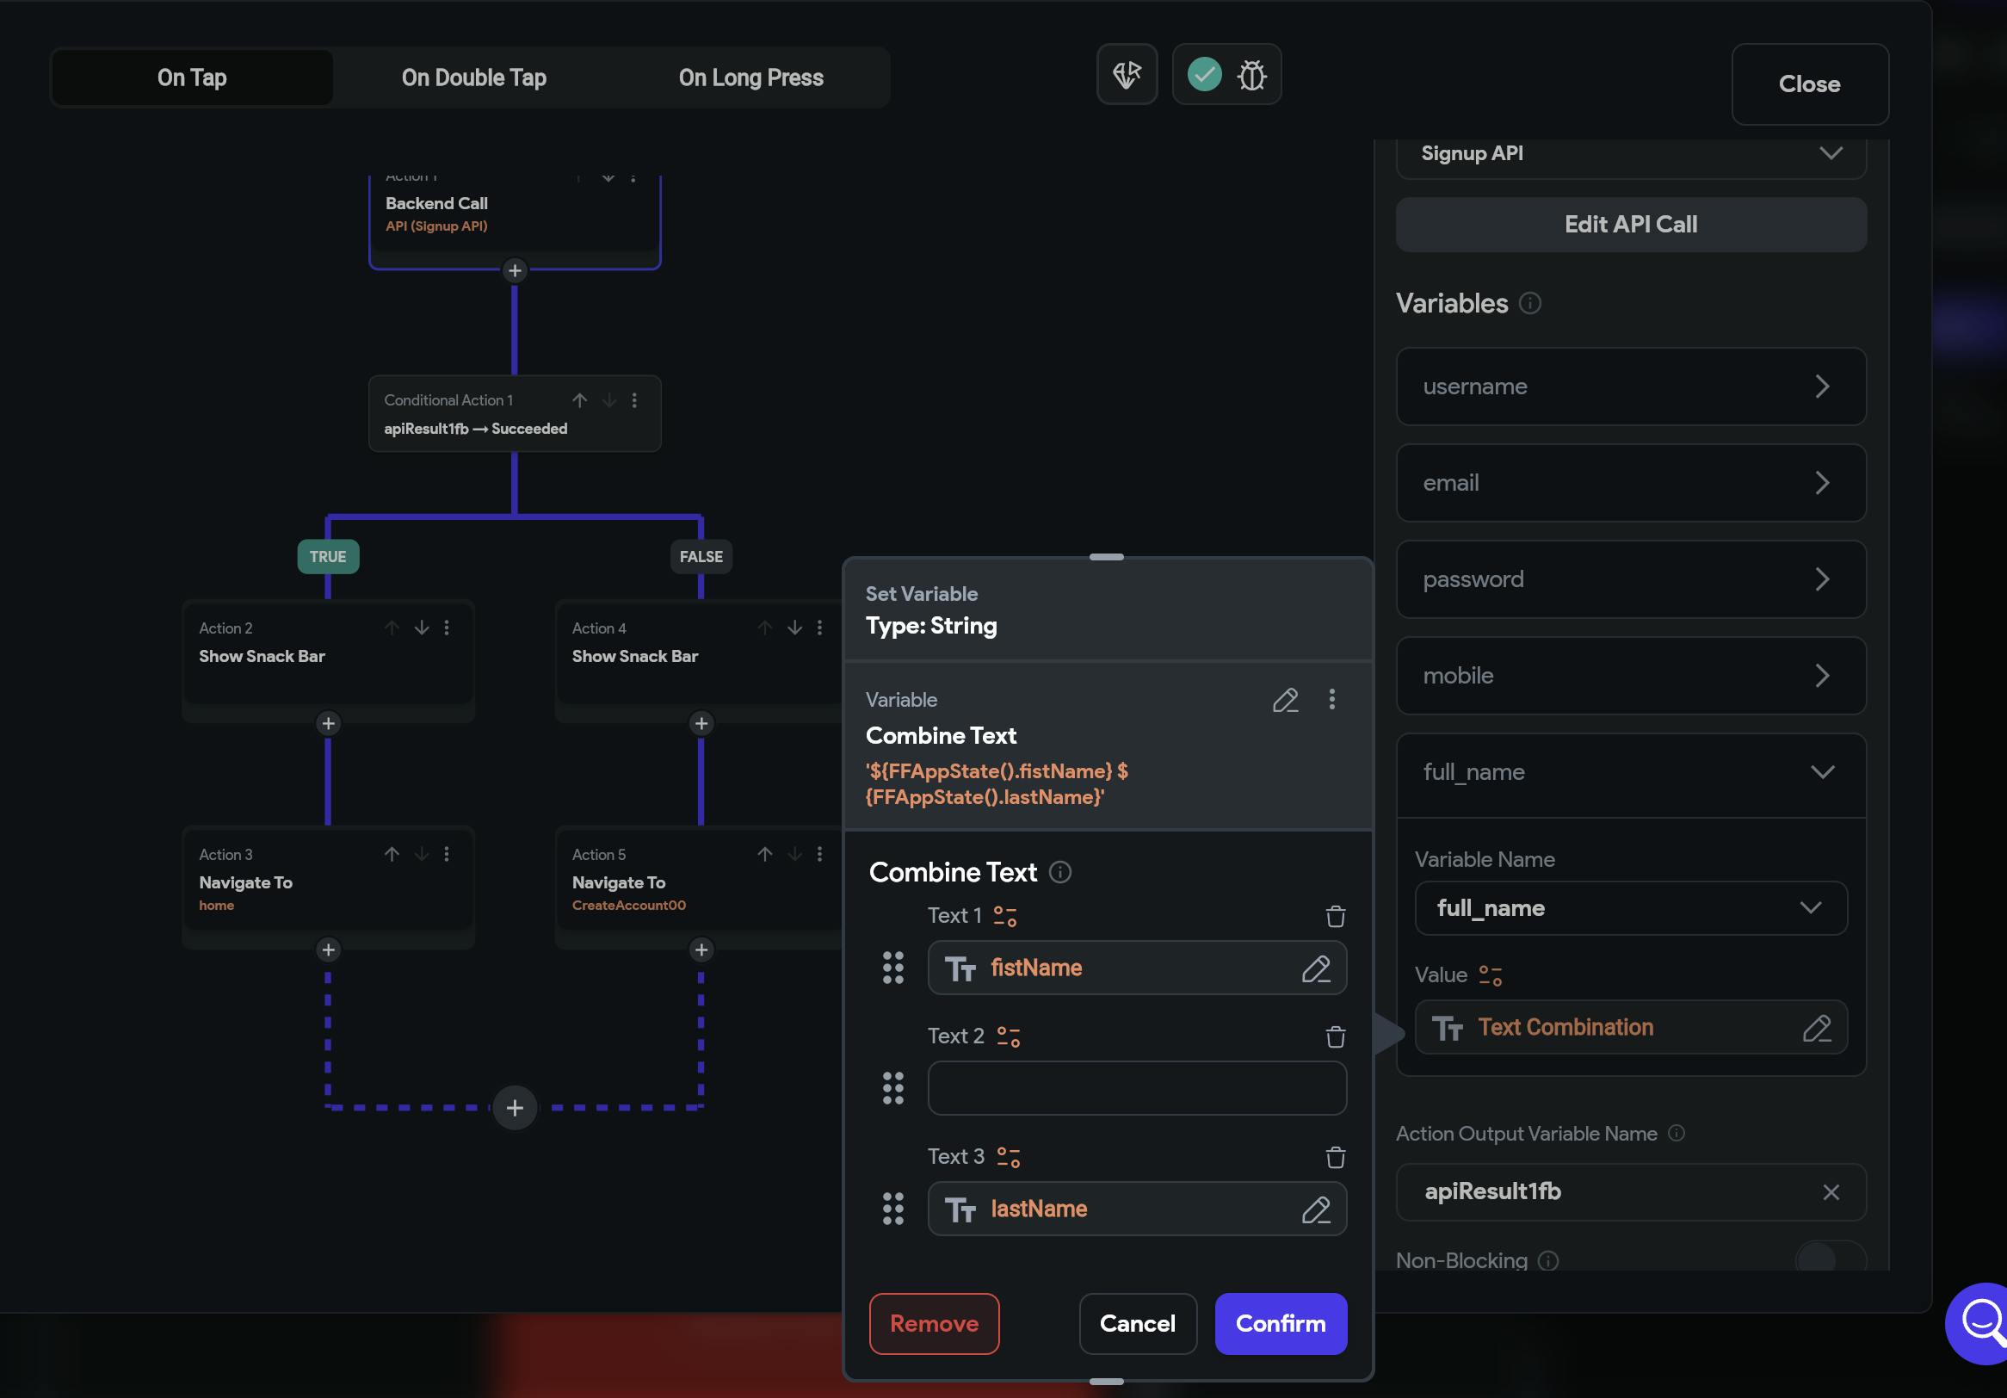Switch to the On Double Tap tab
This screenshot has width=2007, height=1398.
[x=473, y=77]
